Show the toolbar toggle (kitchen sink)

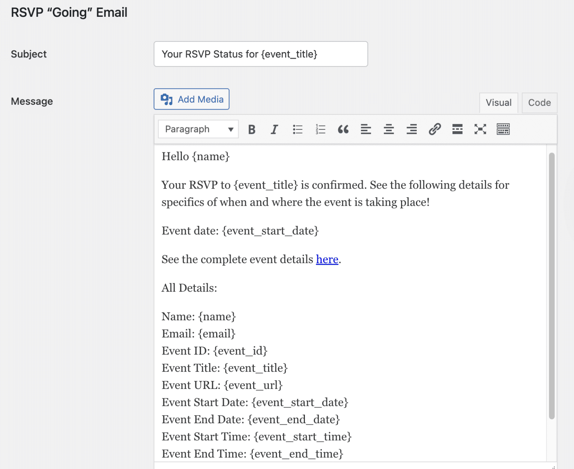(503, 129)
